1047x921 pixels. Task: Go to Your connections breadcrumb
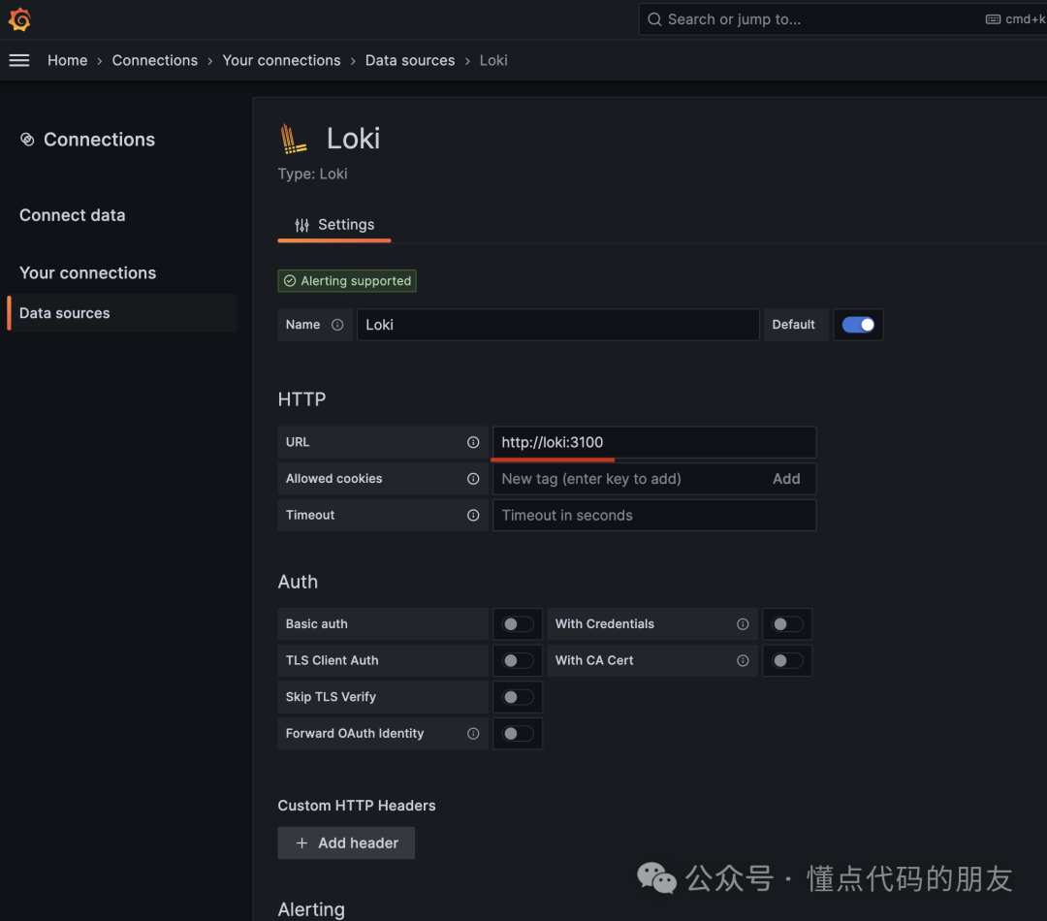tap(281, 60)
